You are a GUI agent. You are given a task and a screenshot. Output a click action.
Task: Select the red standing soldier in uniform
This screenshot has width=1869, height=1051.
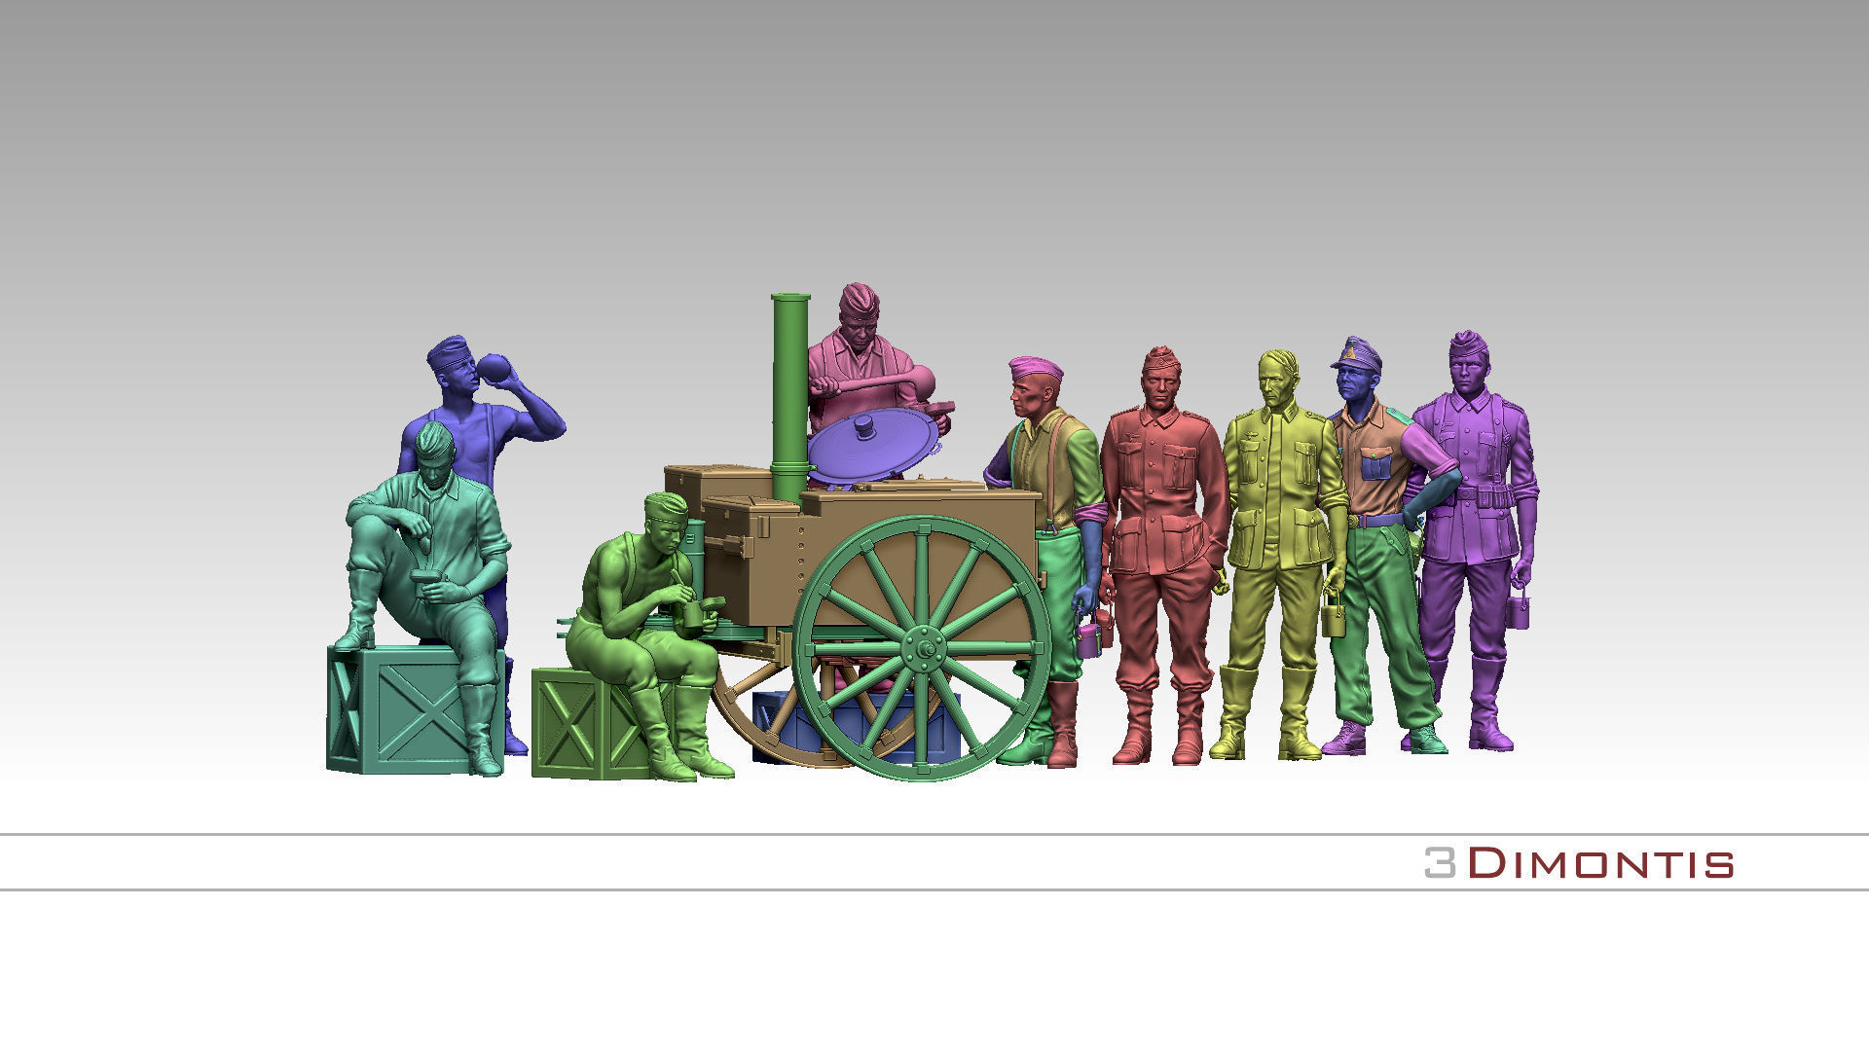1163,555
